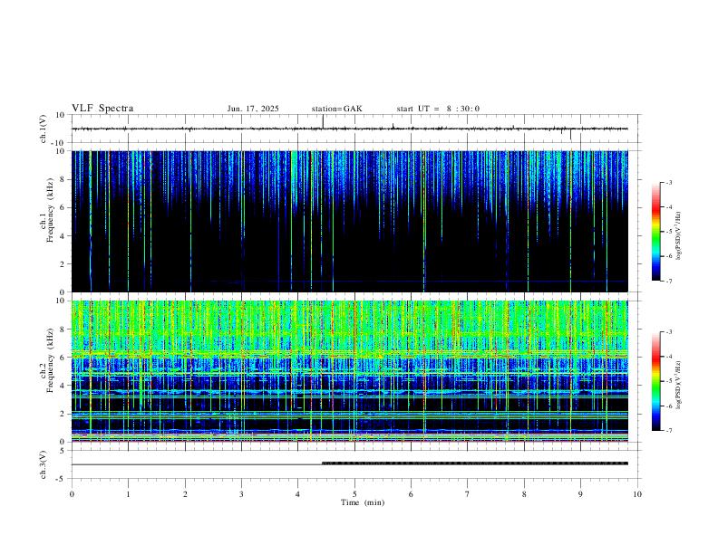Click the ch.2 colorbar "log(PSD)(V²/Hz)" label
The width and height of the screenshot is (718, 554).
point(678,385)
